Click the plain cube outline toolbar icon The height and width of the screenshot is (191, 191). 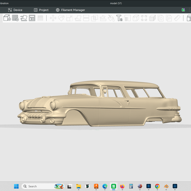tap(136, 18)
